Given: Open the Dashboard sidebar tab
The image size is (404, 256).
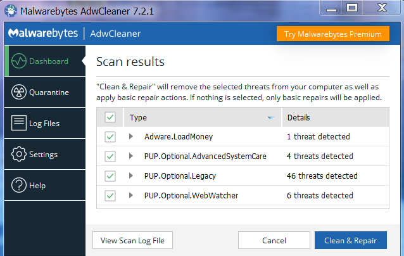Looking at the screenshot, I should (x=45, y=61).
